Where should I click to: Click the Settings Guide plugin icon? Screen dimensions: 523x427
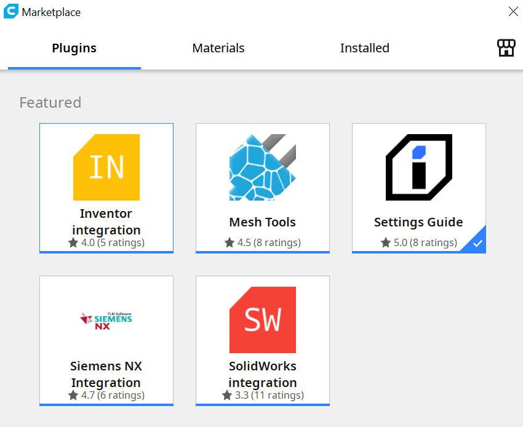click(x=419, y=167)
